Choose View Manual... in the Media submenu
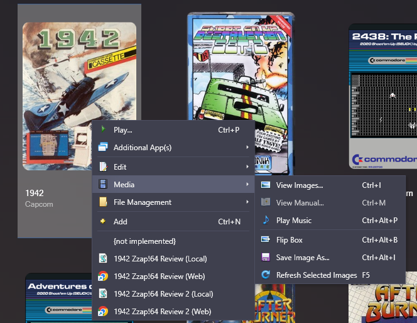 tap(330, 203)
